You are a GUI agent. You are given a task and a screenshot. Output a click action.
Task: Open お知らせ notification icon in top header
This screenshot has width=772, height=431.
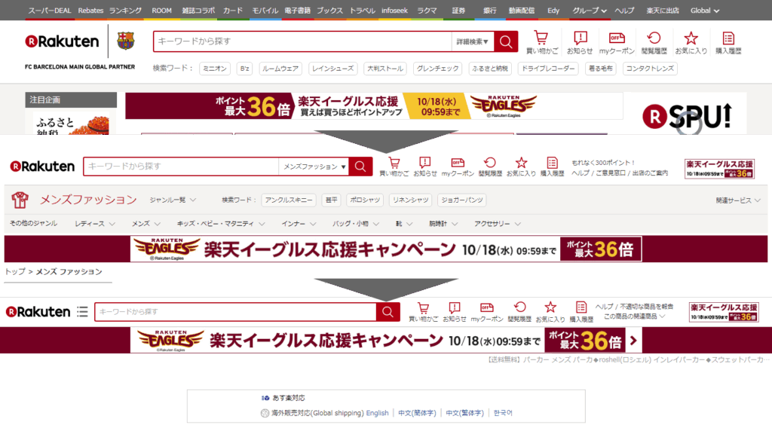point(580,42)
